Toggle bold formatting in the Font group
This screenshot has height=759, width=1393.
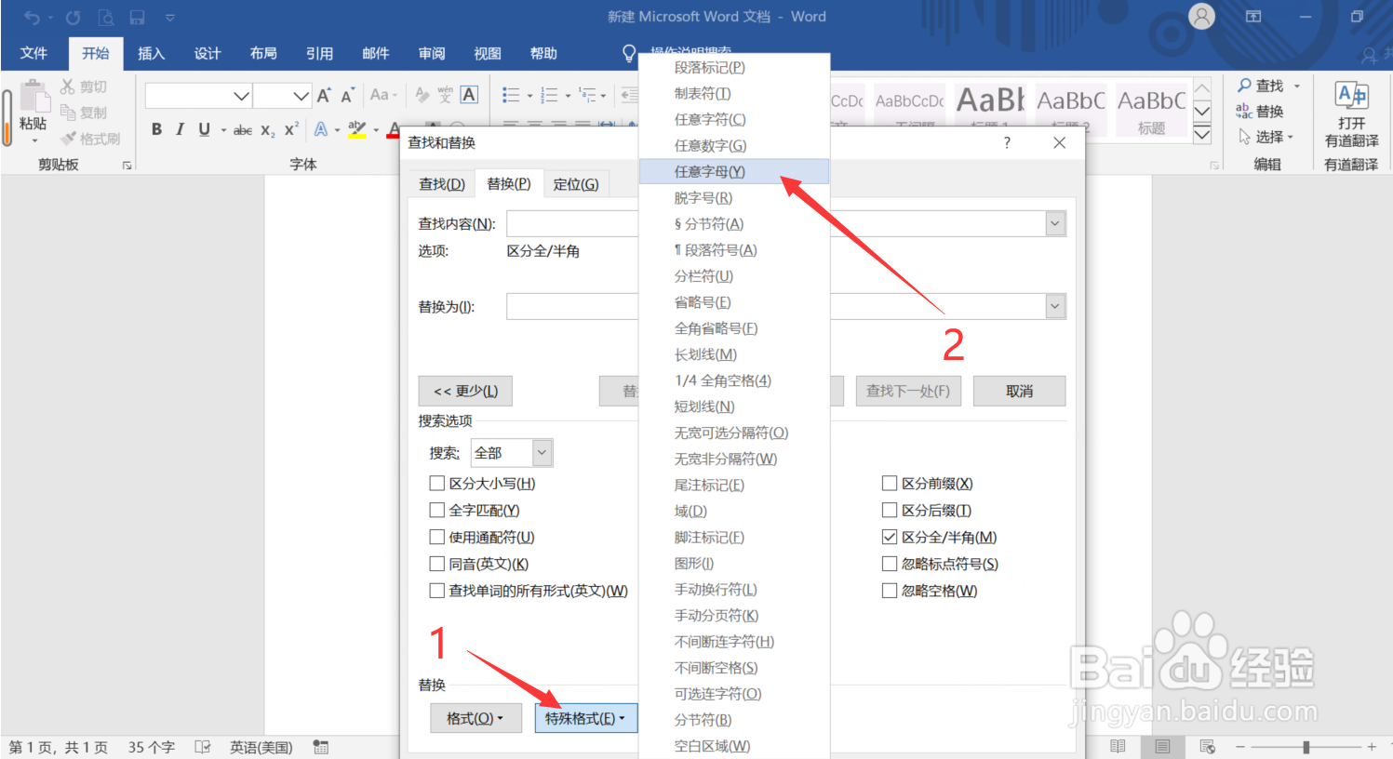pyautogui.click(x=156, y=129)
